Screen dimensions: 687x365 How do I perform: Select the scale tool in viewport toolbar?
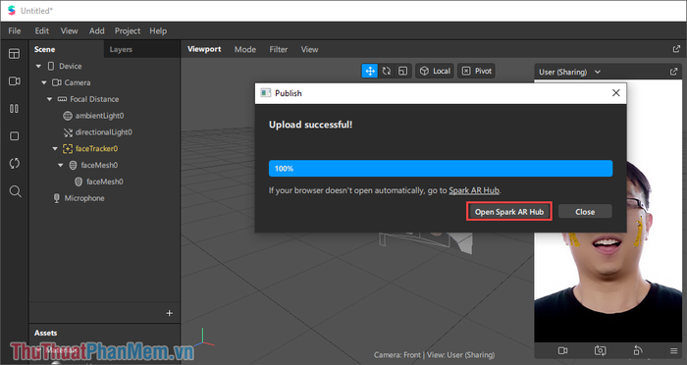point(402,71)
